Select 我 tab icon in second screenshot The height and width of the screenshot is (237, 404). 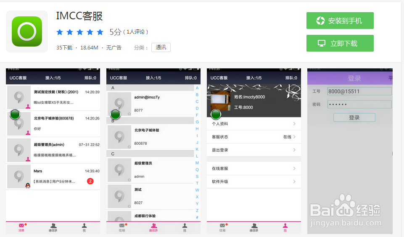185,227
